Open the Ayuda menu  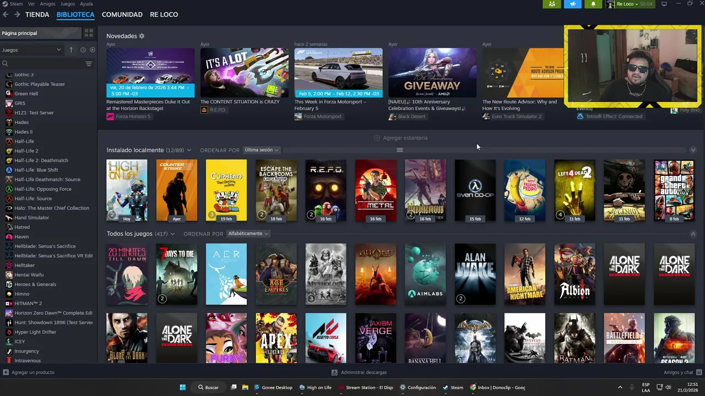click(x=86, y=4)
